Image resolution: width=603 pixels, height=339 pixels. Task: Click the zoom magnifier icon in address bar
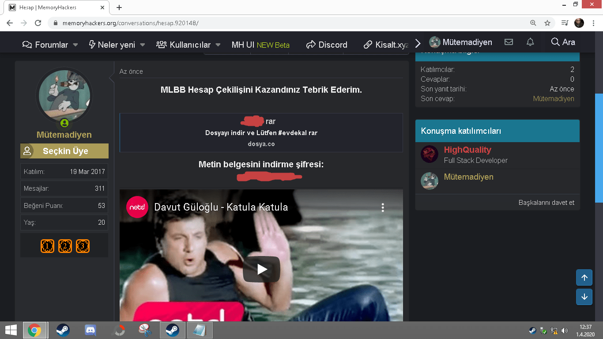pyautogui.click(x=533, y=23)
